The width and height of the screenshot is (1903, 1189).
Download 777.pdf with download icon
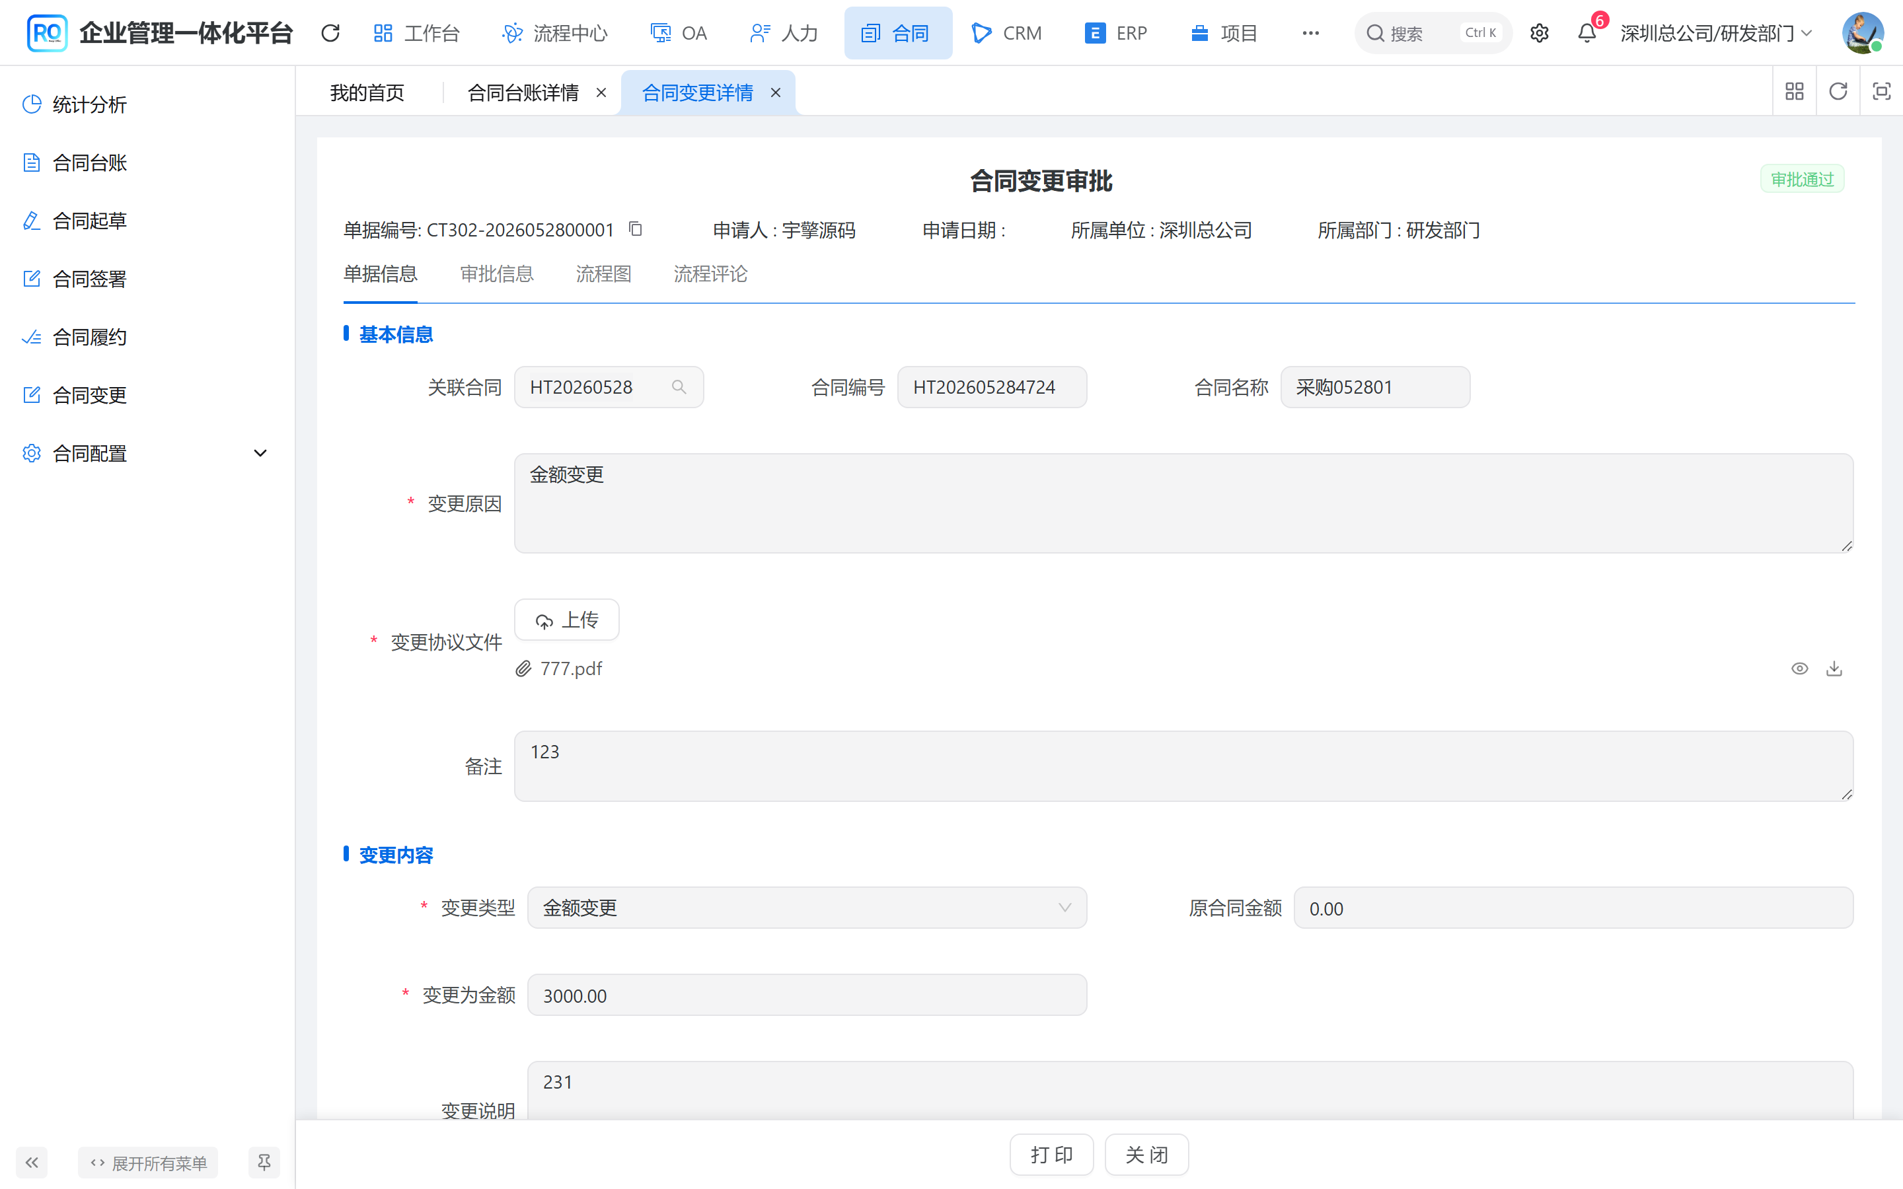[x=1834, y=668]
